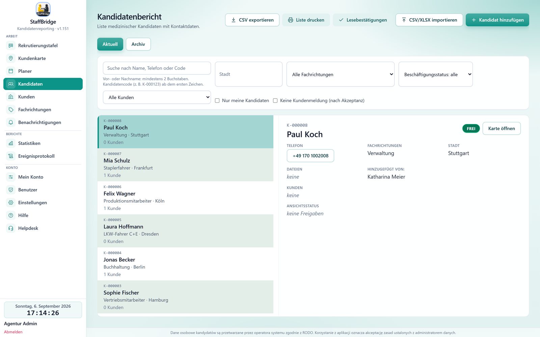Open the Beschäftigungsstatus dropdown
This screenshot has height=337, width=540.
point(436,74)
